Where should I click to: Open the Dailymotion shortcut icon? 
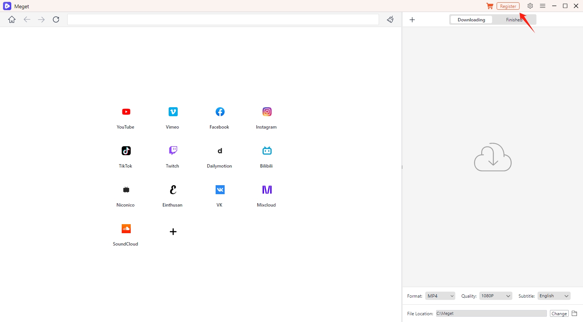220,151
